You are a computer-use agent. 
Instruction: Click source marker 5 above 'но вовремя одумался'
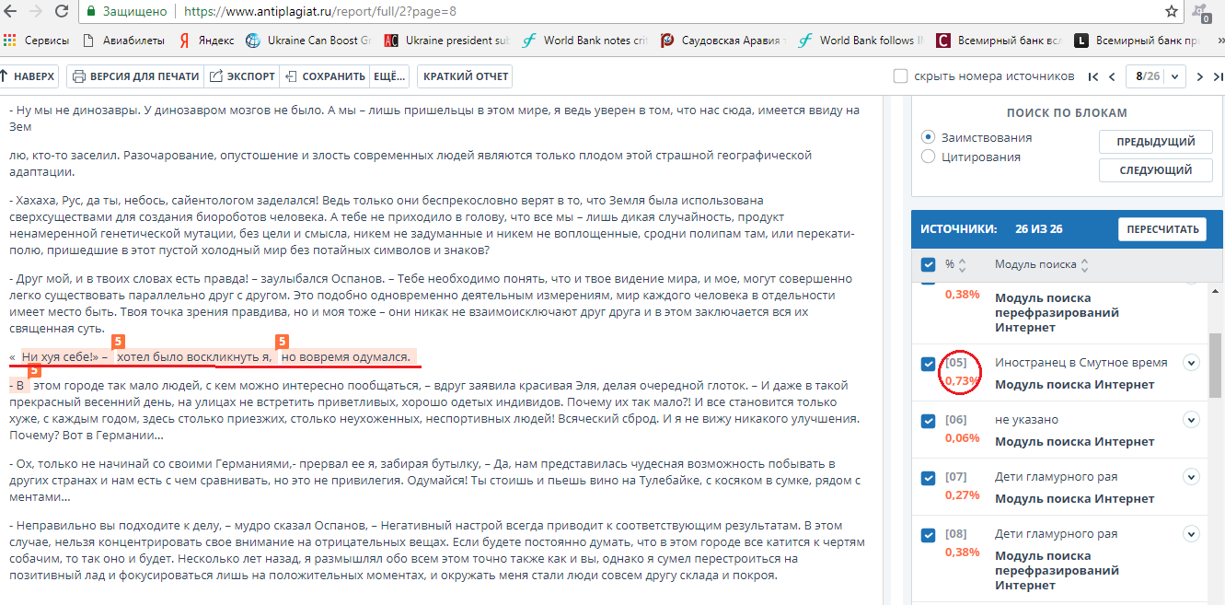[283, 341]
